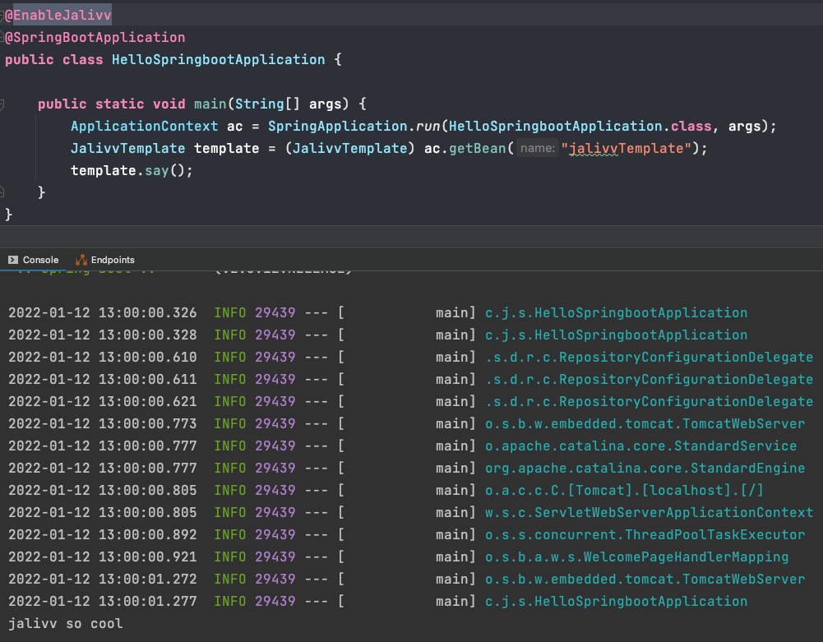Click the SpringApplication.run method call

[428, 127]
